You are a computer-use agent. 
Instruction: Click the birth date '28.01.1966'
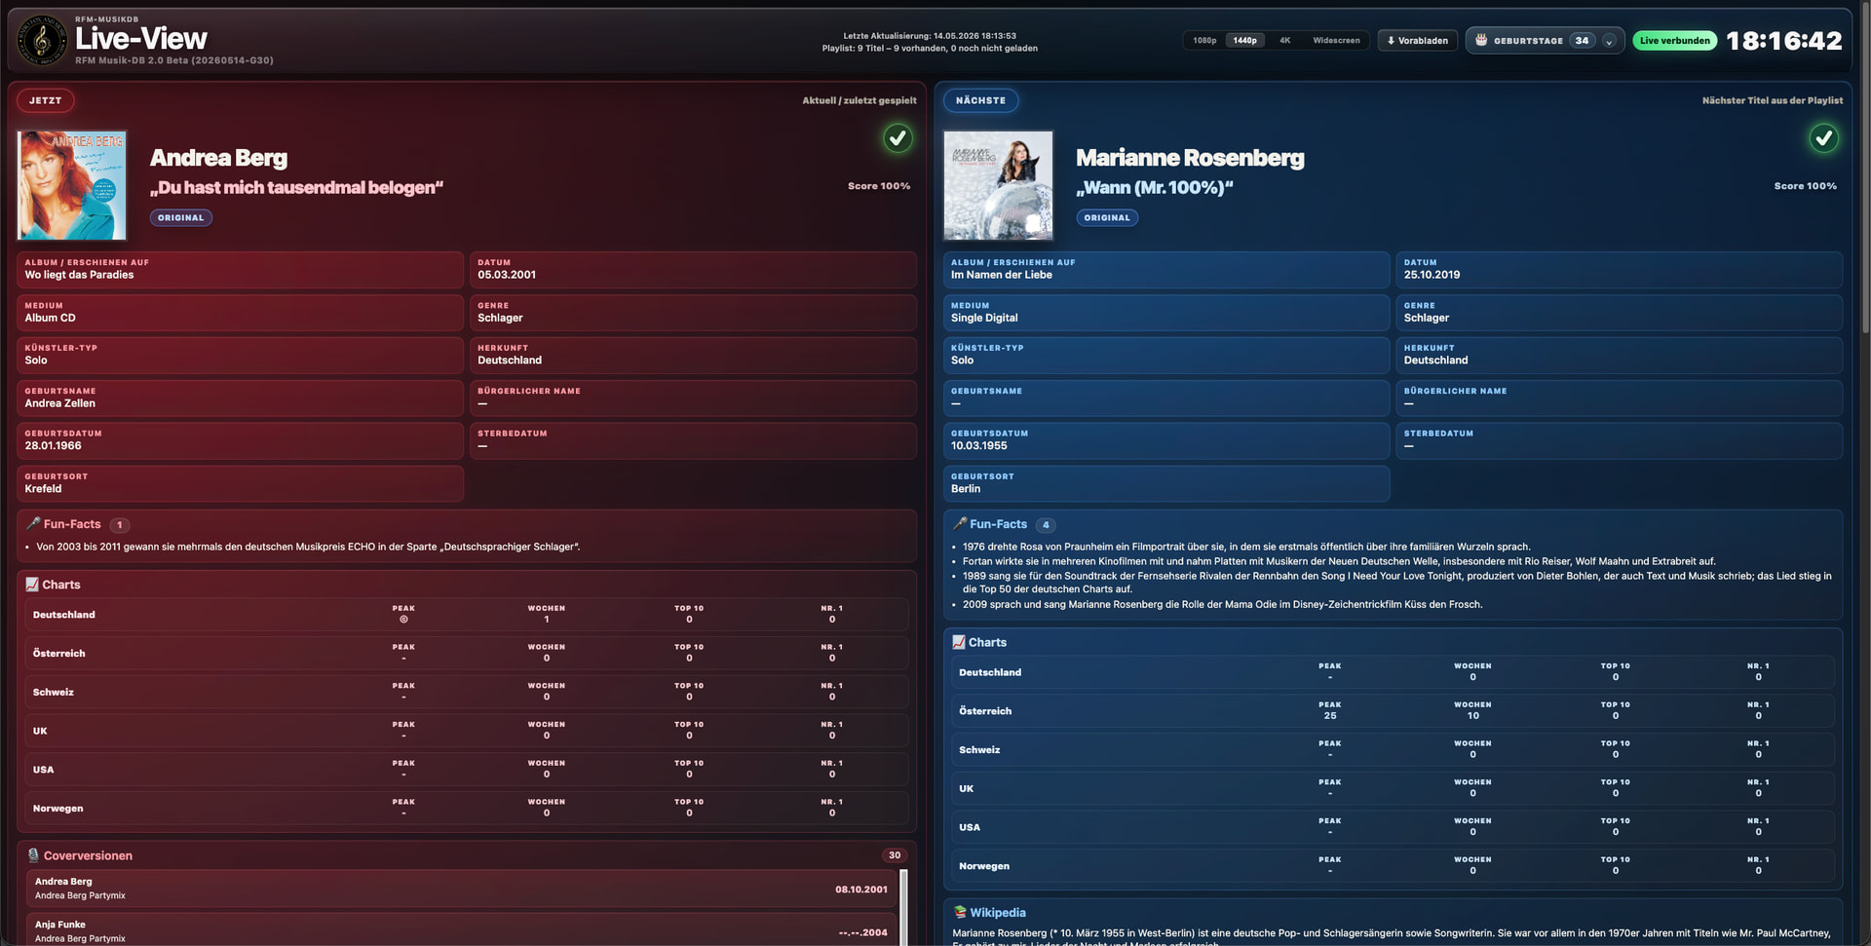tap(53, 446)
